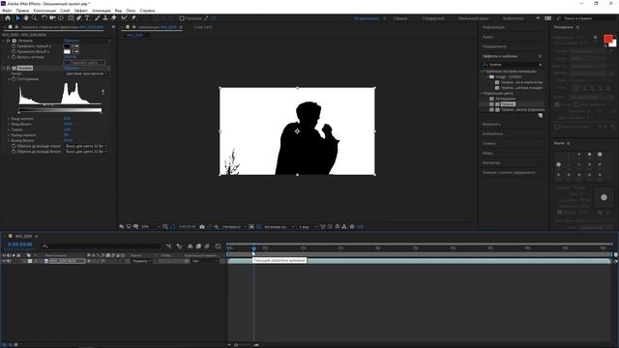Collapse the Гистограмма property
Image resolution: width=619 pixels, height=348 pixels.
click(9, 79)
